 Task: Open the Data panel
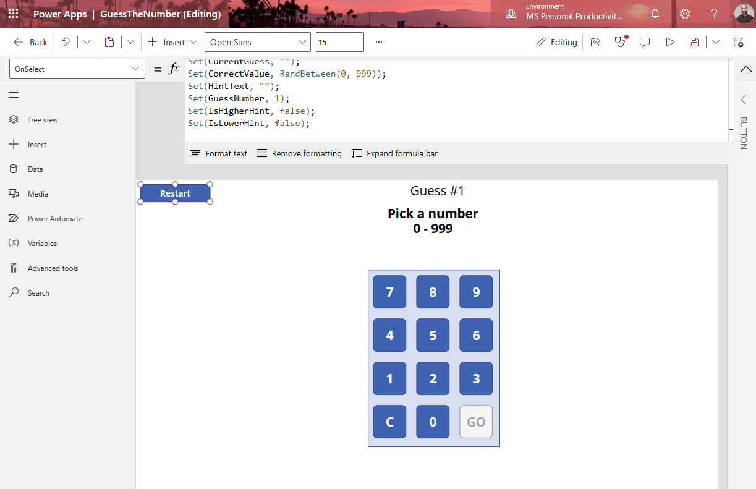[x=14, y=169]
